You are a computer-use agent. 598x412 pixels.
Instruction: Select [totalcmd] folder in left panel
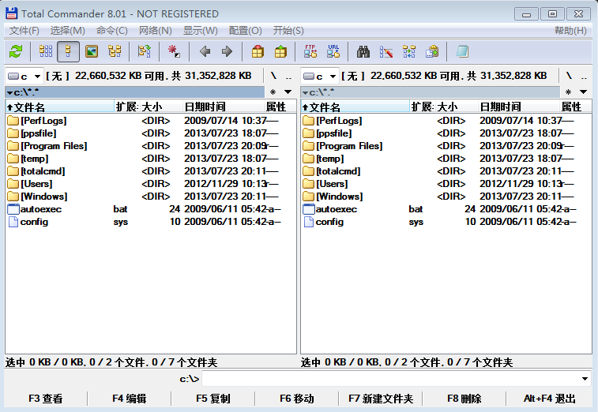[x=151, y=171]
